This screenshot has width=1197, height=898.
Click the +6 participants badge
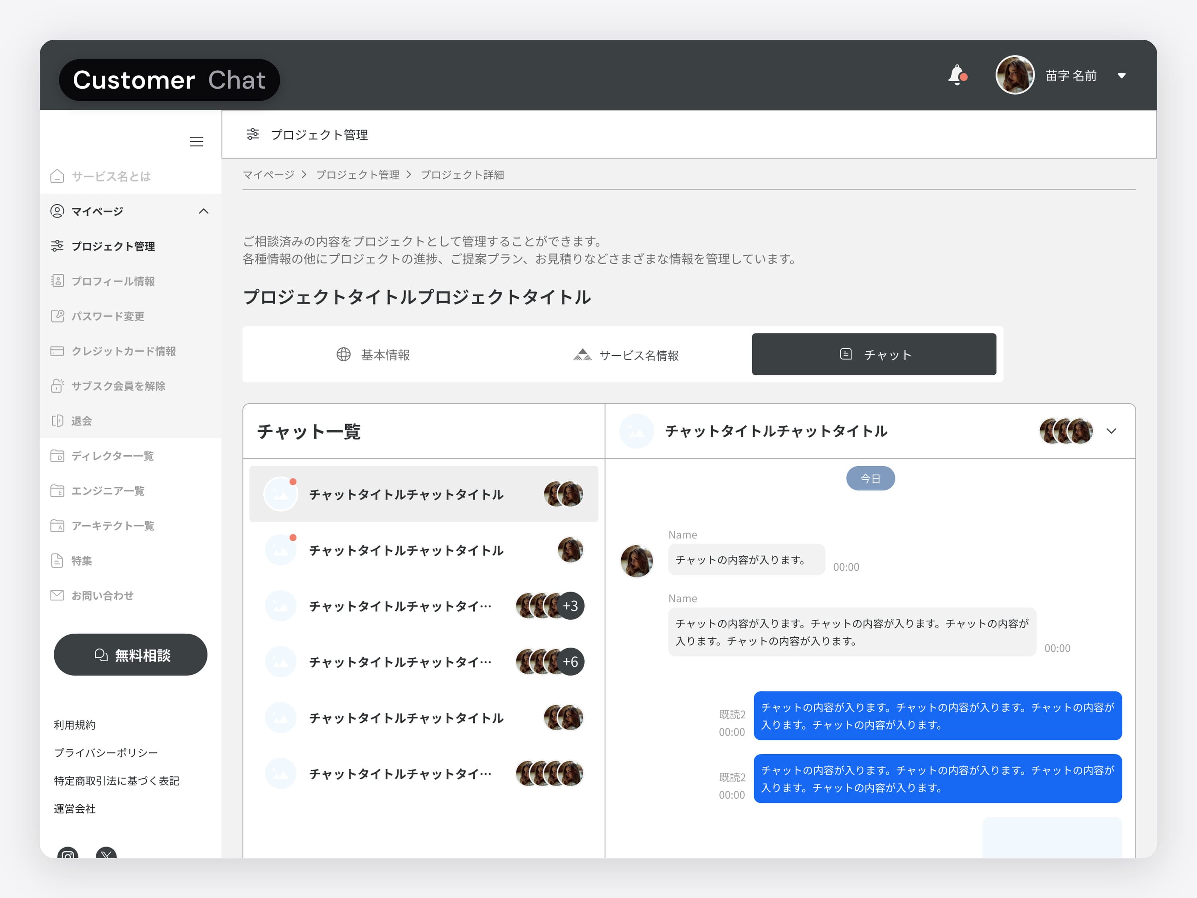tap(571, 661)
